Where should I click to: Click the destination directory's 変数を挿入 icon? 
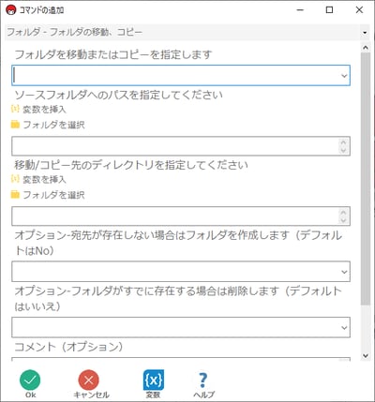coord(15,179)
